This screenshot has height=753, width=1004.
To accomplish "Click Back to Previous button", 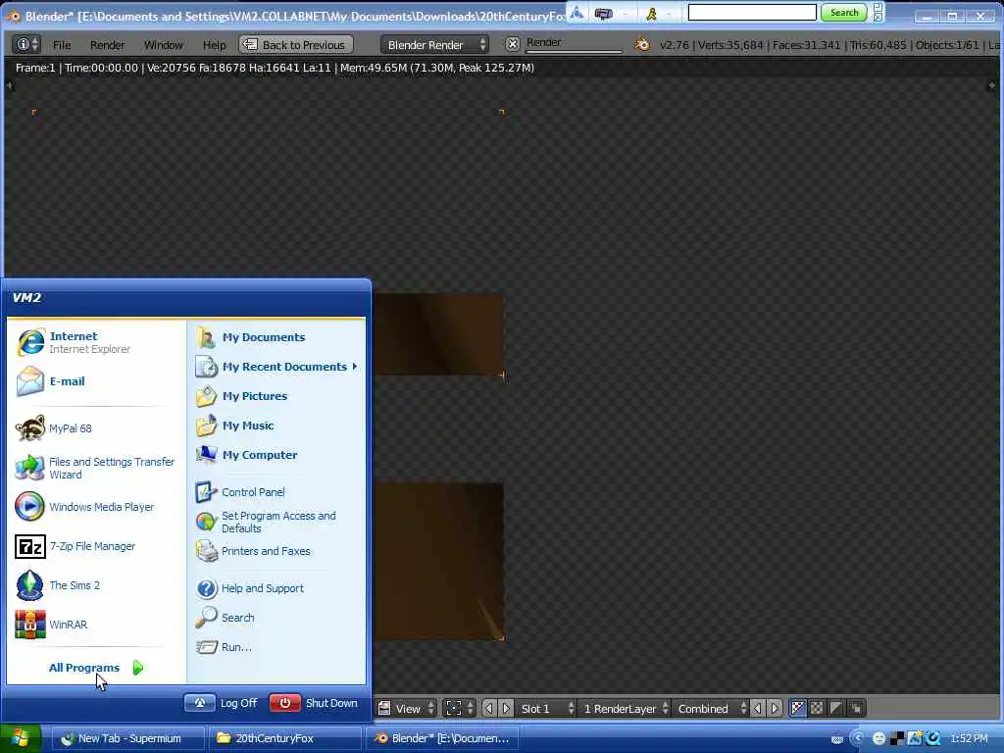I will coord(296,45).
